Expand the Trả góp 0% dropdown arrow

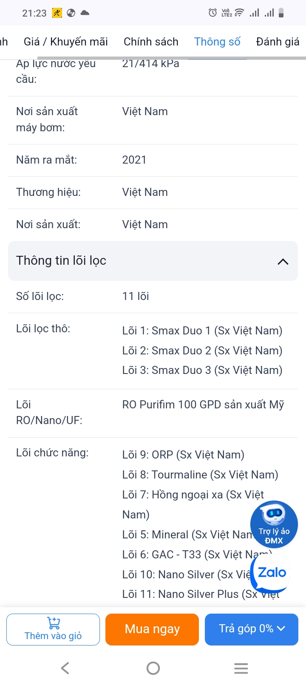tap(281, 628)
